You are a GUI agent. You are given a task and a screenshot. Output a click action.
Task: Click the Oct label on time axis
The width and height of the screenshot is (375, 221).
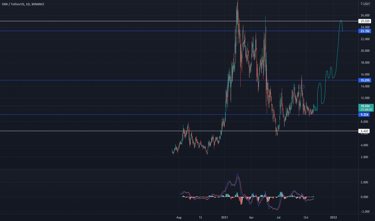tap(306, 217)
